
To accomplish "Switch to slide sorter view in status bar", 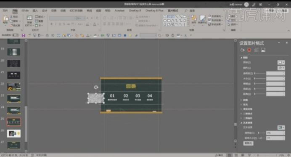I will point(236,155).
